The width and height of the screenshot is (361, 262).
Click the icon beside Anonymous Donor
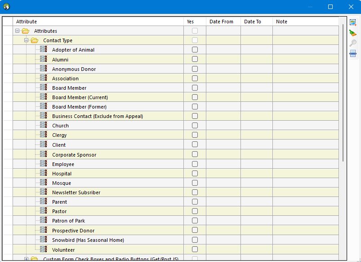pyautogui.click(x=44, y=69)
